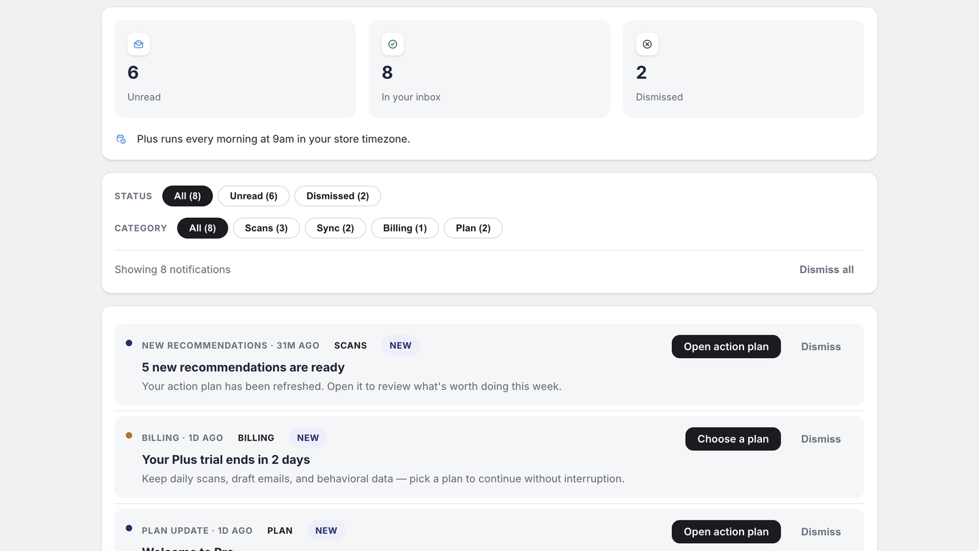Click 'Plus runs every morning at 9am' text
Image resolution: width=979 pixels, height=551 pixels.
(274, 139)
